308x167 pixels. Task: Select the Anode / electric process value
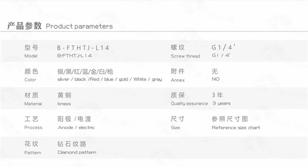tap(76, 127)
